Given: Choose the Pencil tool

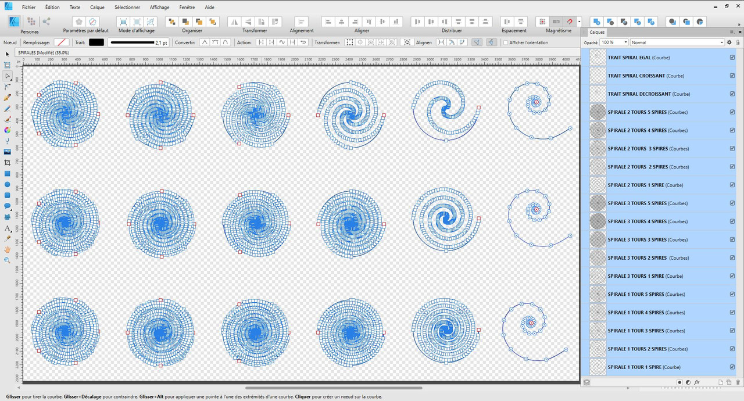Looking at the screenshot, I should click(x=8, y=109).
